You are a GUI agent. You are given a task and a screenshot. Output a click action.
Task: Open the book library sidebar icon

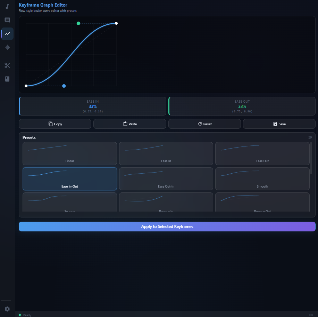point(7,79)
